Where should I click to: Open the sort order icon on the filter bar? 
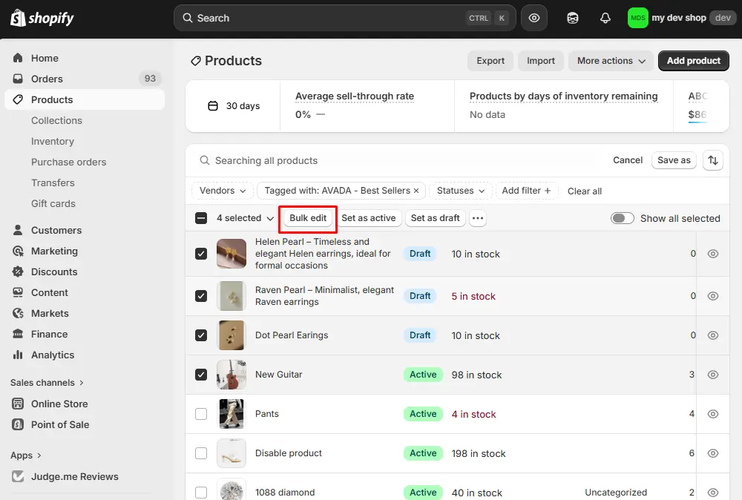pyautogui.click(x=712, y=159)
